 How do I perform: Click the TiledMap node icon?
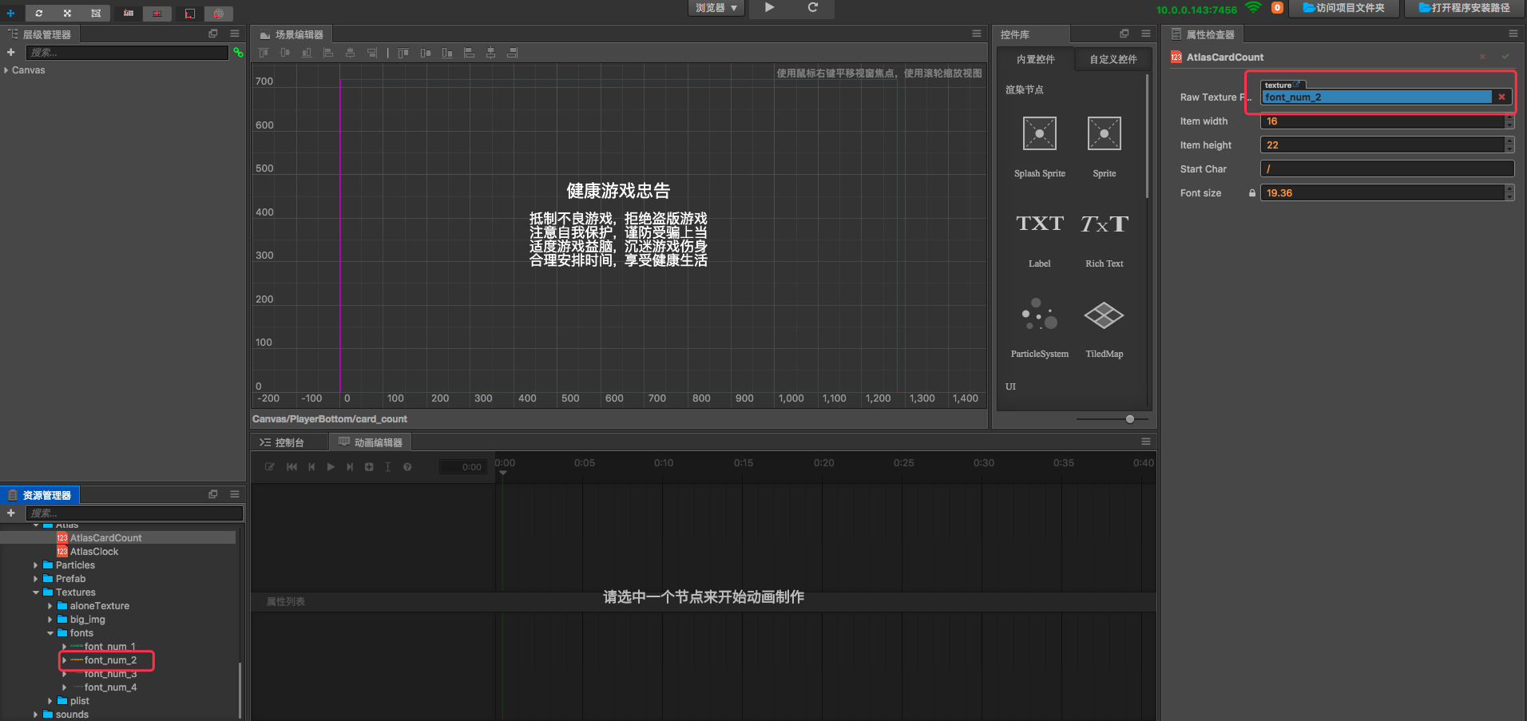click(1105, 315)
